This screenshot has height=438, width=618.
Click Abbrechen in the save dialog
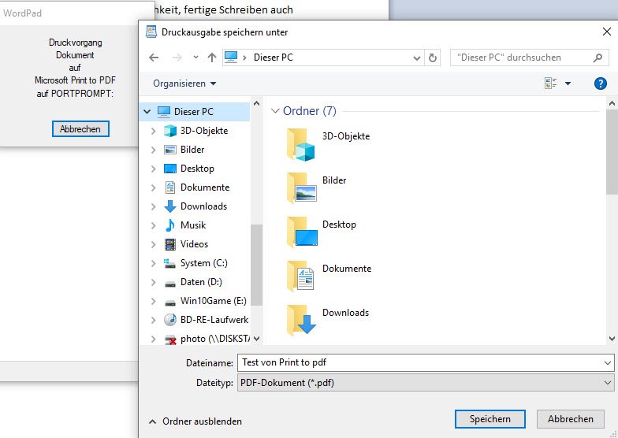[571, 419]
